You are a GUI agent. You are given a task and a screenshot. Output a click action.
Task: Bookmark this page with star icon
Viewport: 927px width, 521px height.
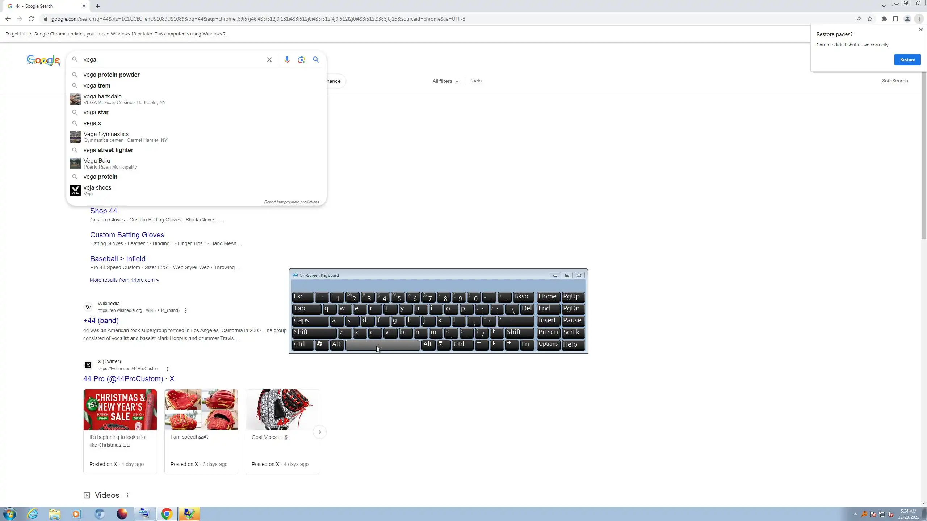(x=870, y=19)
